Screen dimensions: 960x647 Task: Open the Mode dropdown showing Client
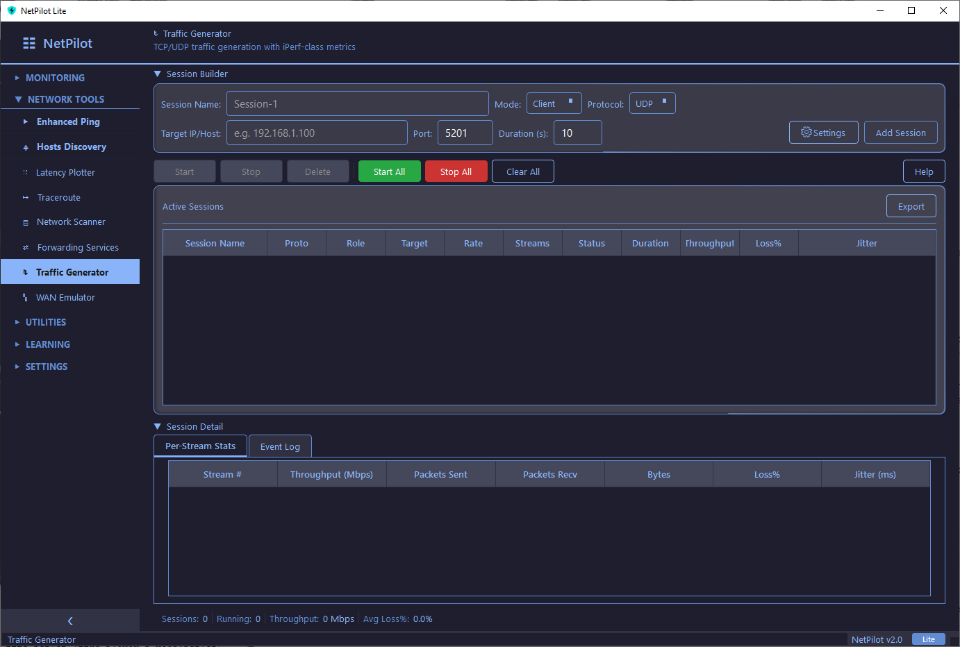point(554,103)
